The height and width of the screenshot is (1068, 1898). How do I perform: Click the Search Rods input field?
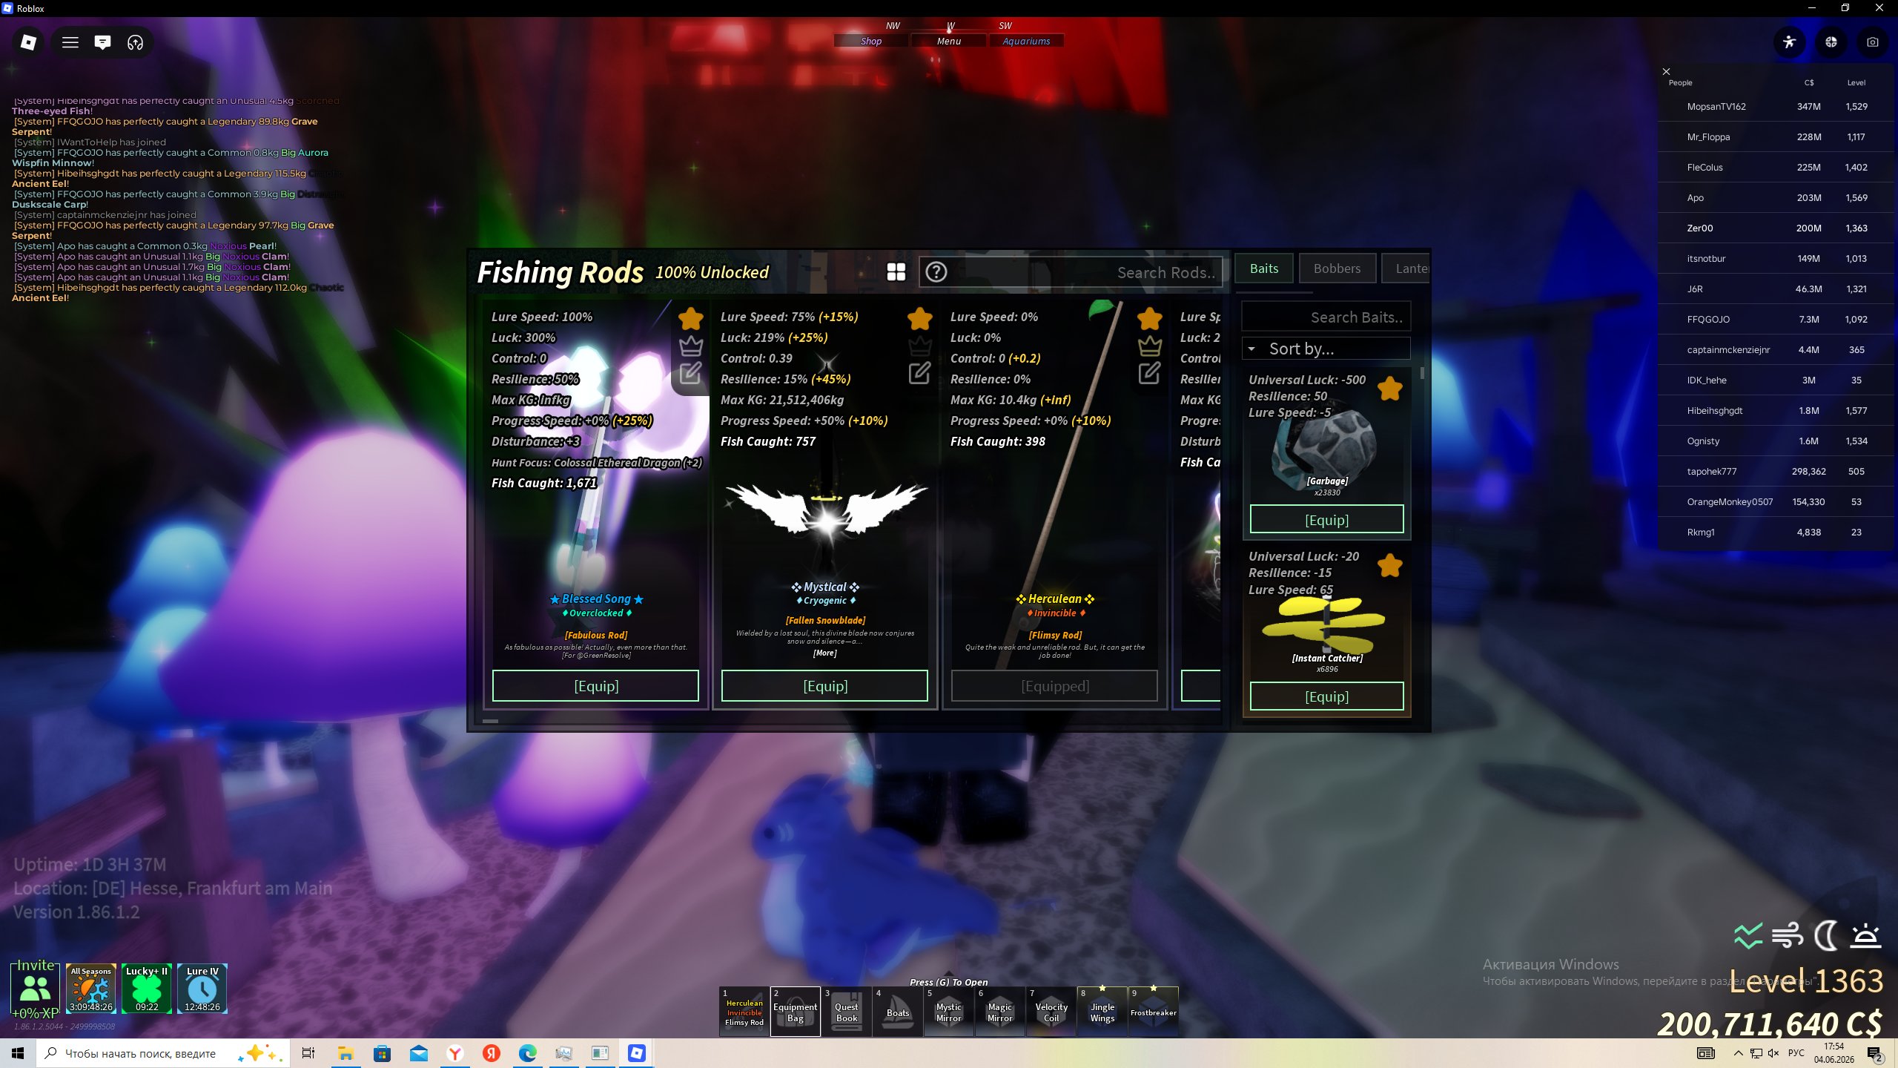1073,272
